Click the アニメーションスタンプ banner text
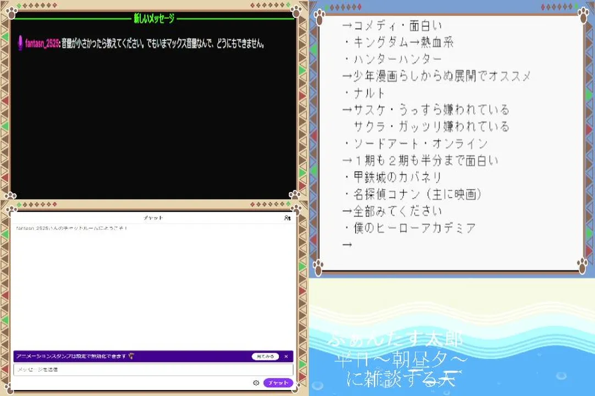 pos(71,356)
